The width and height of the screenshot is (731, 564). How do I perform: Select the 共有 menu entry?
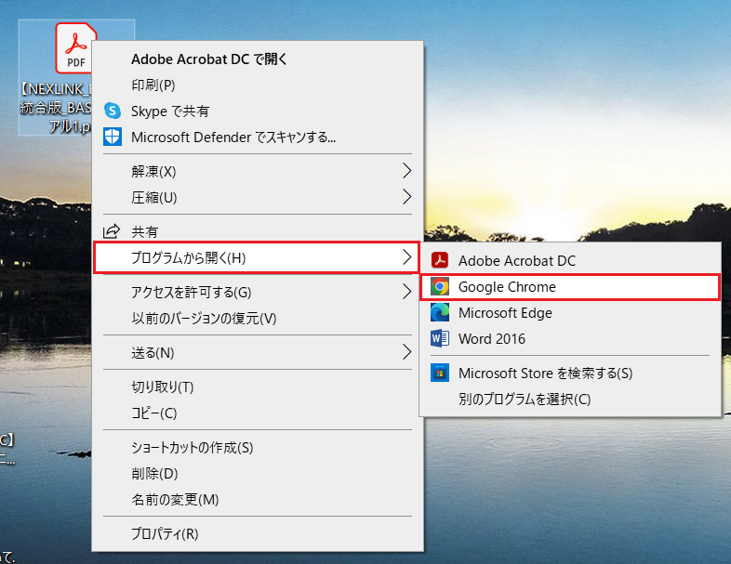(x=258, y=231)
